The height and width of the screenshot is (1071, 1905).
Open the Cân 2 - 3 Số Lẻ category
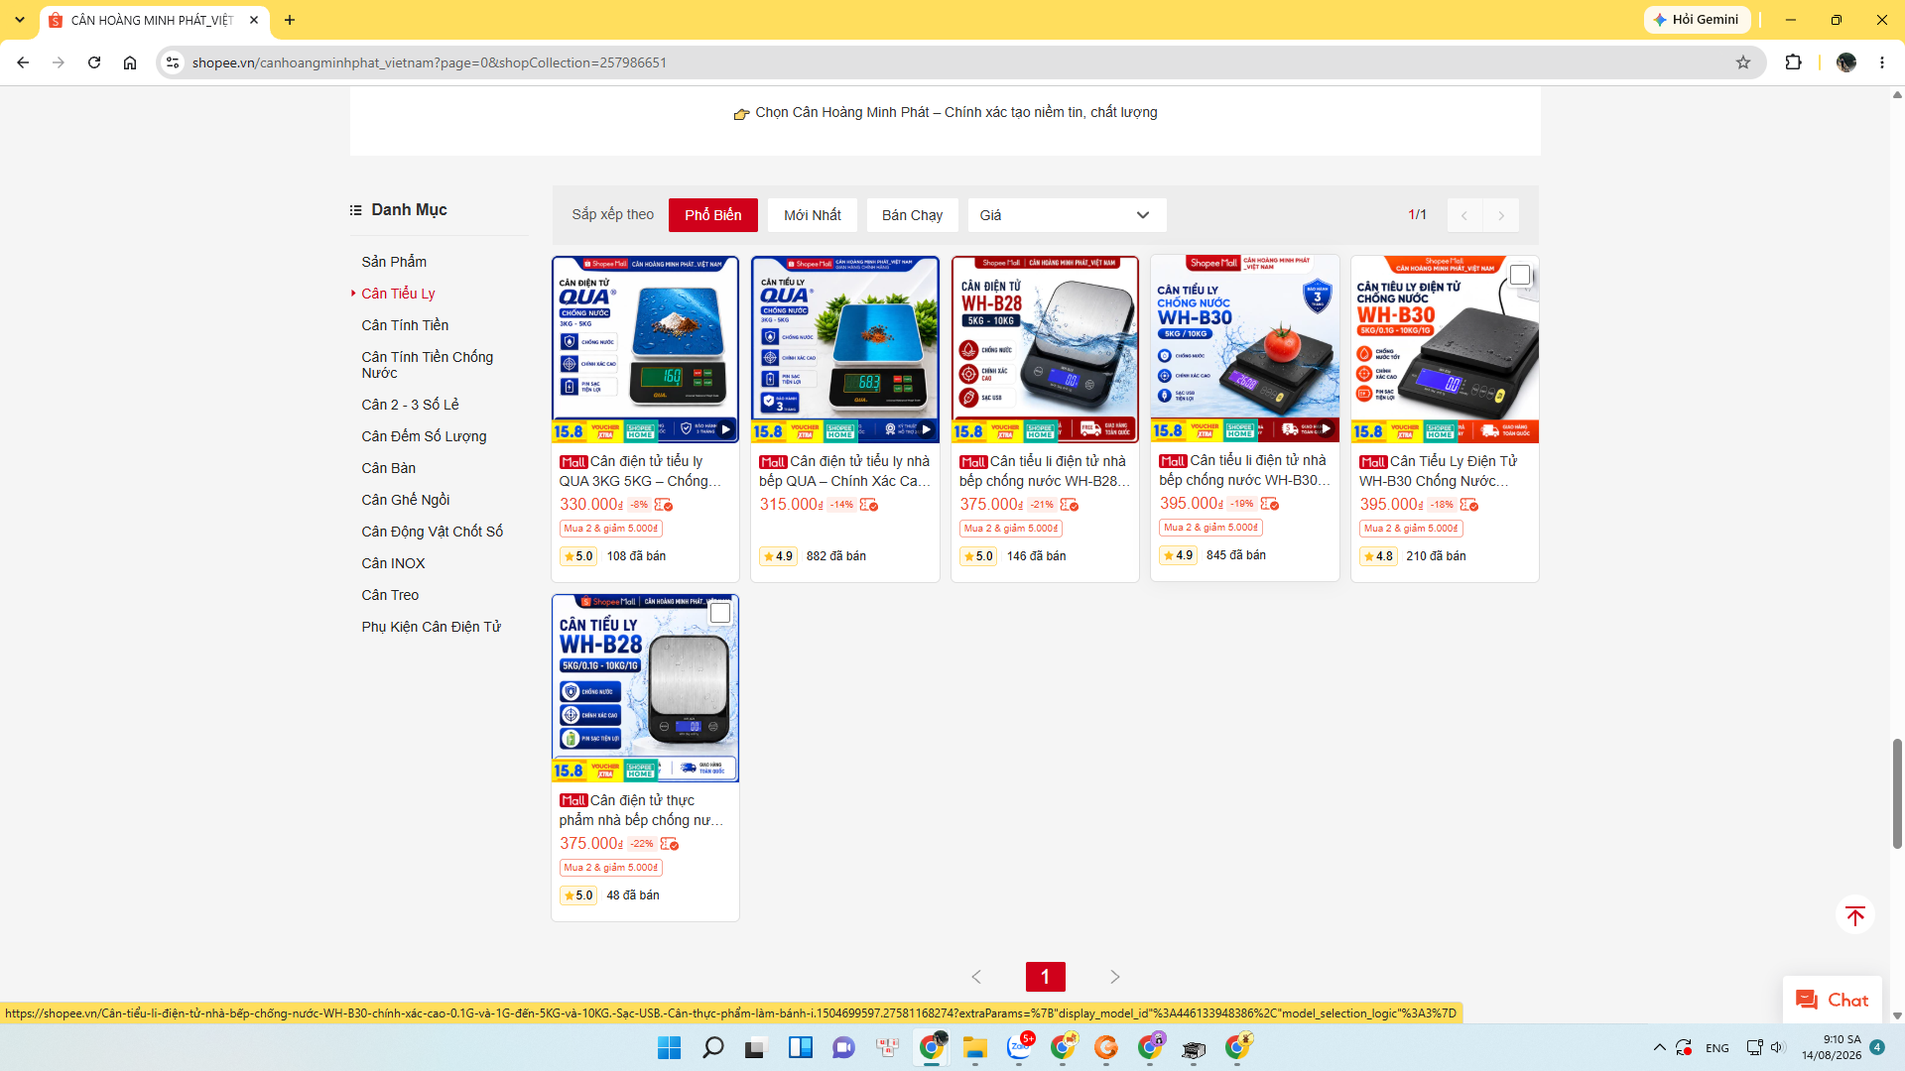(410, 405)
